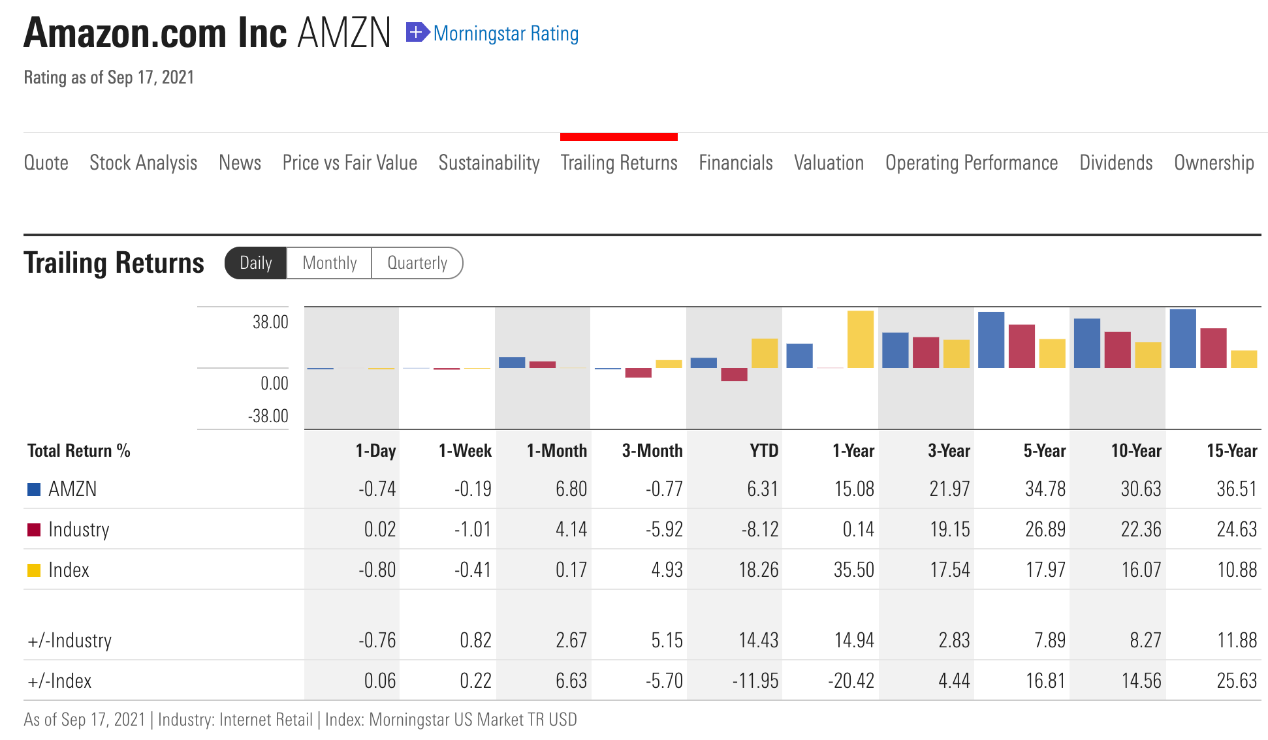Click the Morningstar Rating plus icon

point(417,32)
